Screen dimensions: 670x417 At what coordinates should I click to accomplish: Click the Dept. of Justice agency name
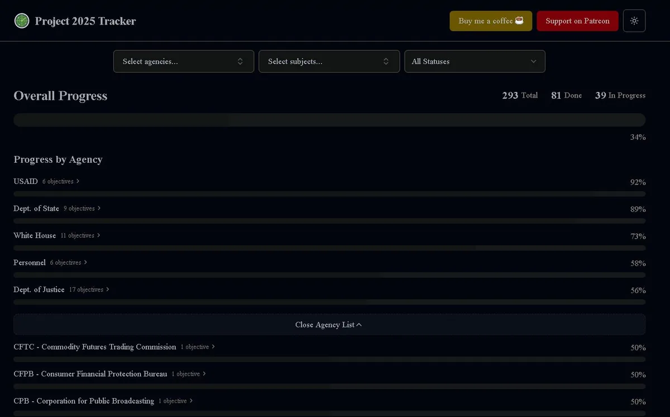(39, 289)
